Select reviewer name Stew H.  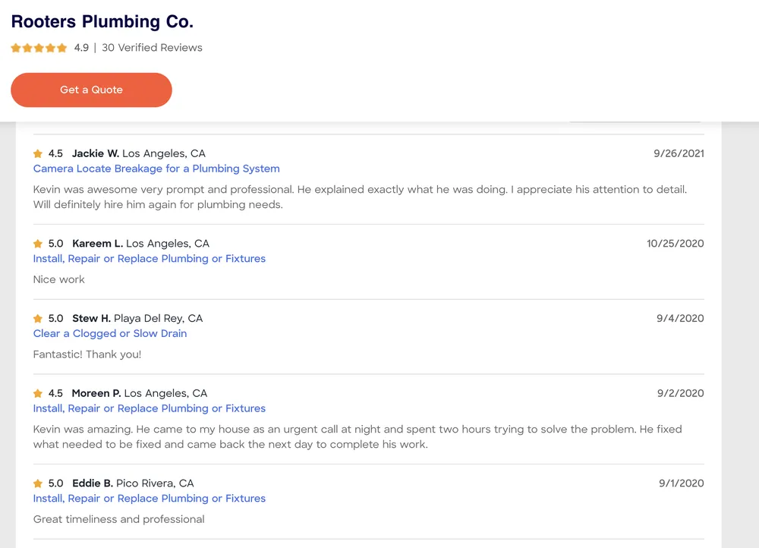coord(91,318)
